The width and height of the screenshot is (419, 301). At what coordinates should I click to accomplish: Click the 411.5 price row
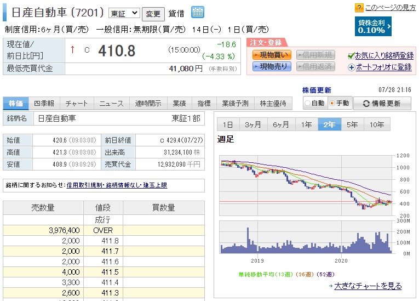click(104, 272)
